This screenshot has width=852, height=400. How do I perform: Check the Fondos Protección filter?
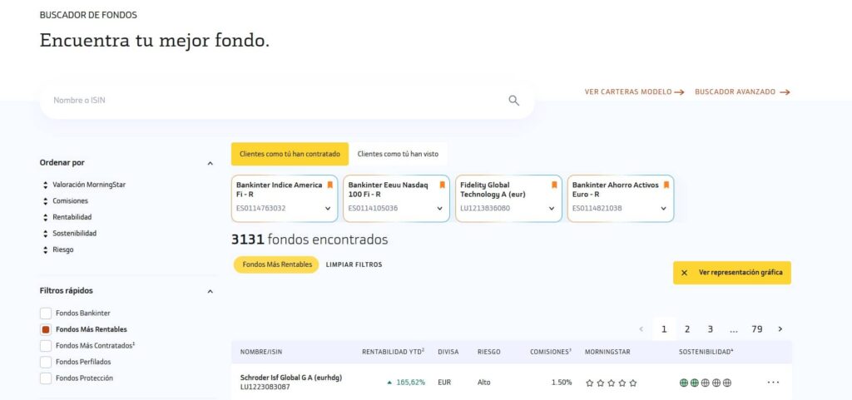click(46, 378)
